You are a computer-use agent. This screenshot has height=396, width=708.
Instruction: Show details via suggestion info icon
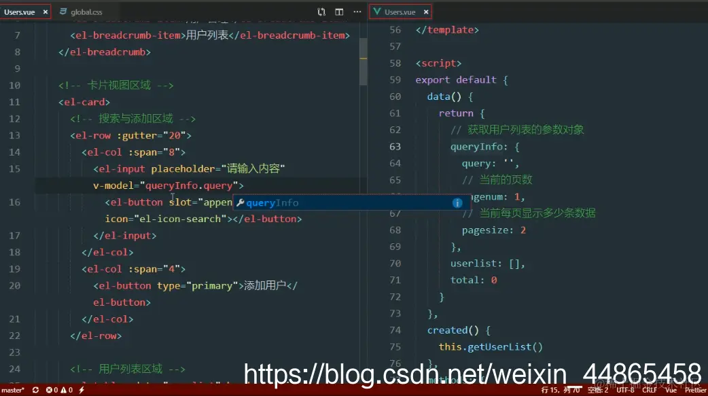(x=457, y=202)
